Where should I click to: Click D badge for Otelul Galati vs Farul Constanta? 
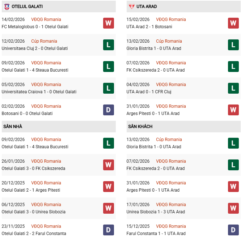tap(108, 230)
